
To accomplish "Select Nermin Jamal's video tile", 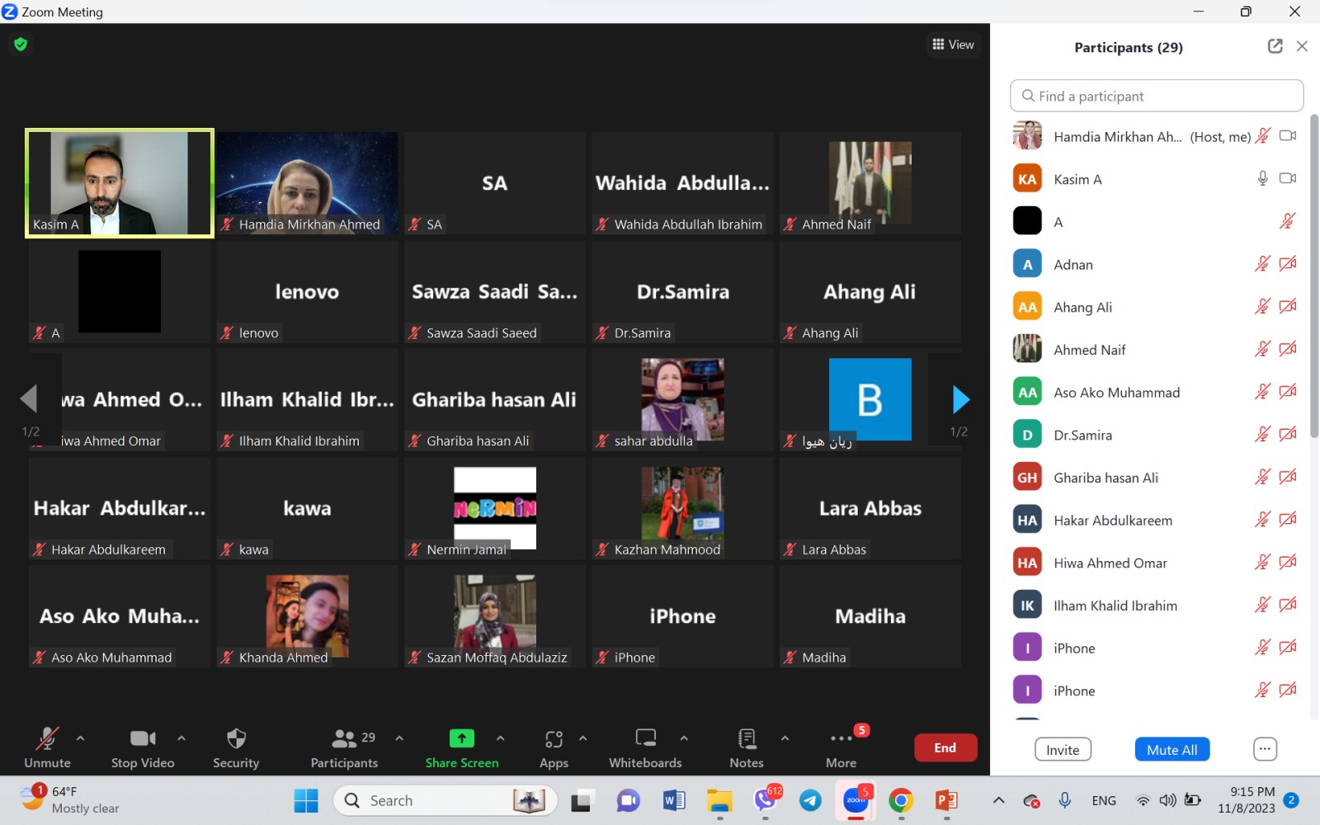I will pos(495,508).
